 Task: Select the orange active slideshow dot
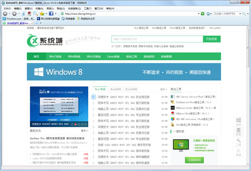click(x=75, y=124)
